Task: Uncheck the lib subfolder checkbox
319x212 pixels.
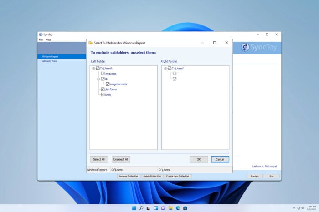Action: [103, 79]
